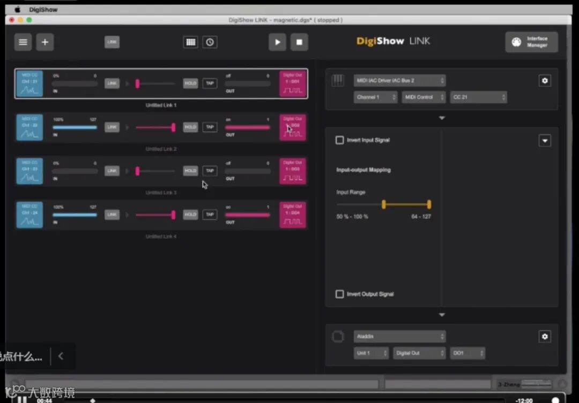Open the Aladdin interface dropdown
The height and width of the screenshot is (403, 579).
pyautogui.click(x=399, y=336)
